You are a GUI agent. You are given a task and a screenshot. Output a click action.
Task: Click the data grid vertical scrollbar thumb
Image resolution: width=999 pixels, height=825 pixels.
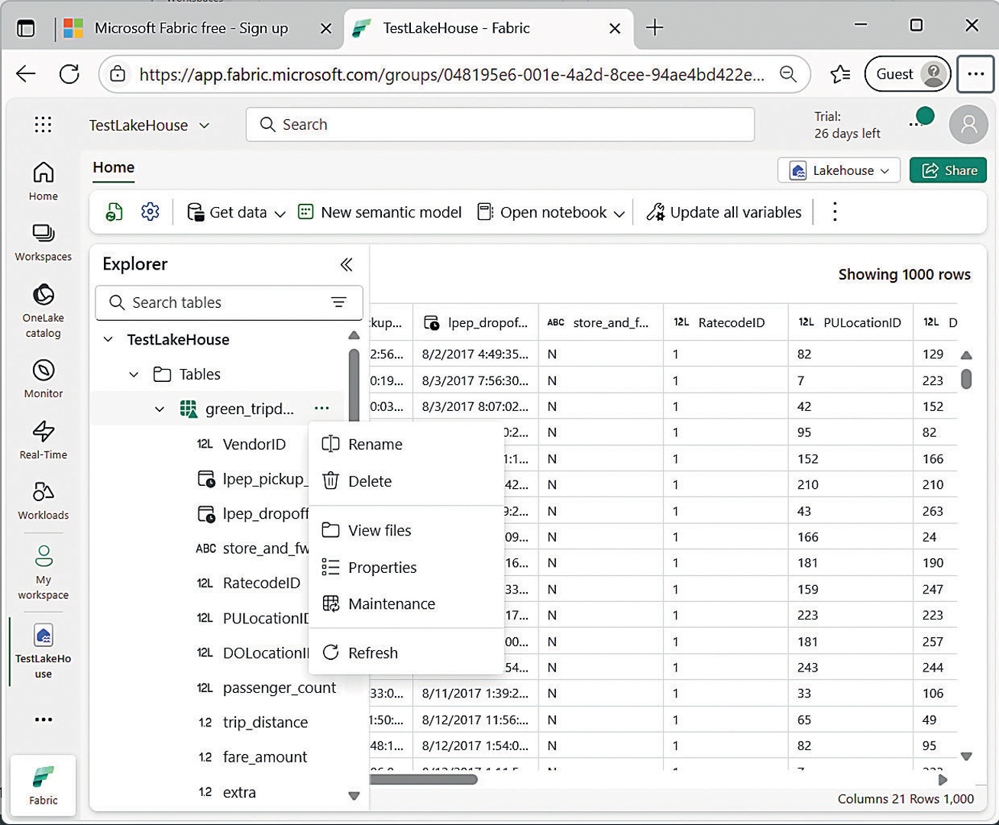coord(966,379)
